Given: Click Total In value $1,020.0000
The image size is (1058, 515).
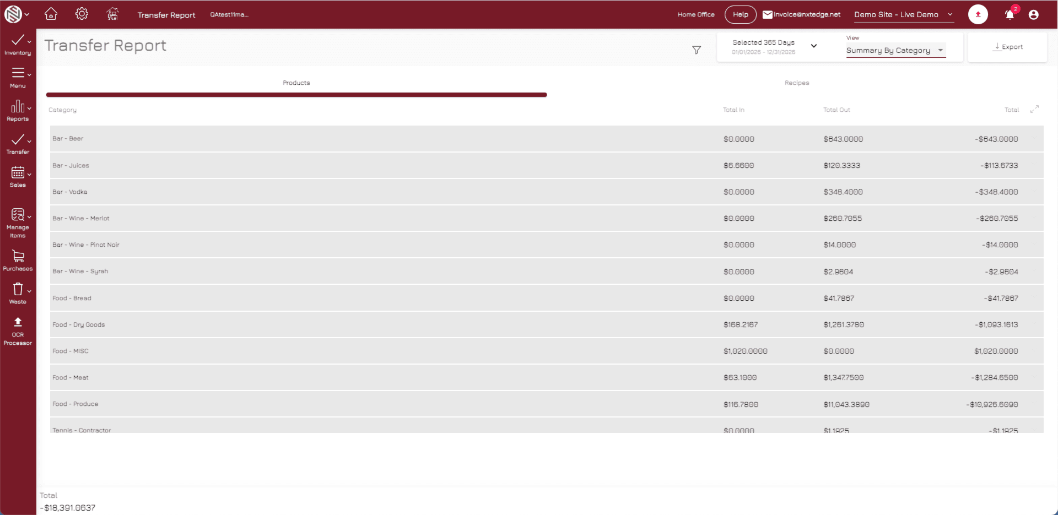Looking at the screenshot, I should point(745,351).
